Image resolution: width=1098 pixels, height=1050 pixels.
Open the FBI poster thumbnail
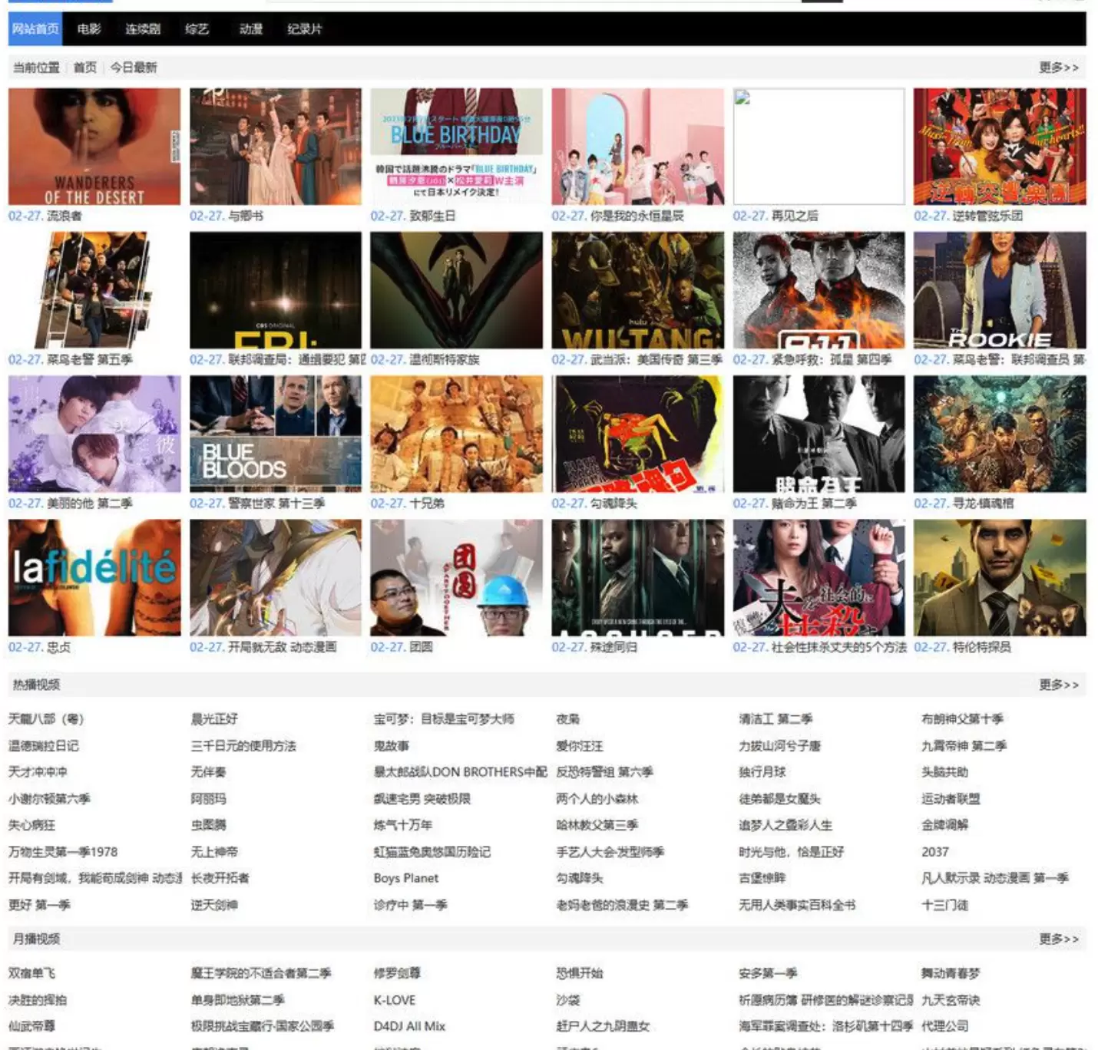276,290
